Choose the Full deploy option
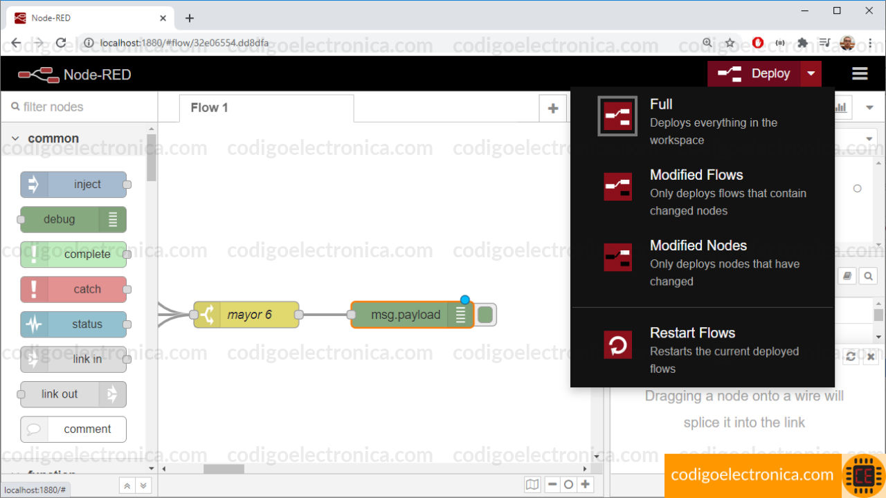The image size is (886, 498). [x=703, y=121]
